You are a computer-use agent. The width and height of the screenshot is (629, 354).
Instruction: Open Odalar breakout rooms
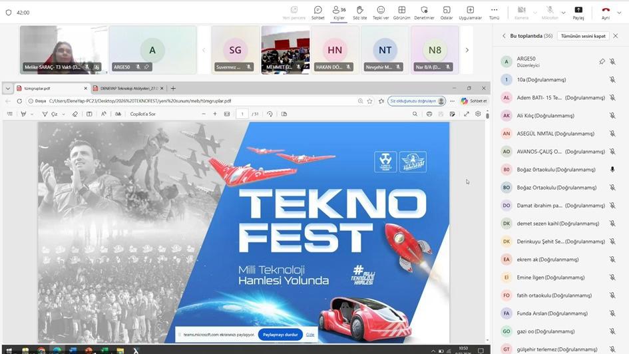click(x=447, y=12)
